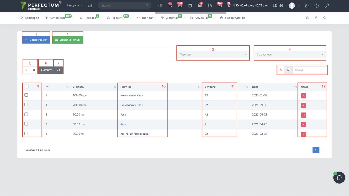Open the Партнер filter dropdown
Viewport: 349px width, 196px height.
[x=213, y=55]
